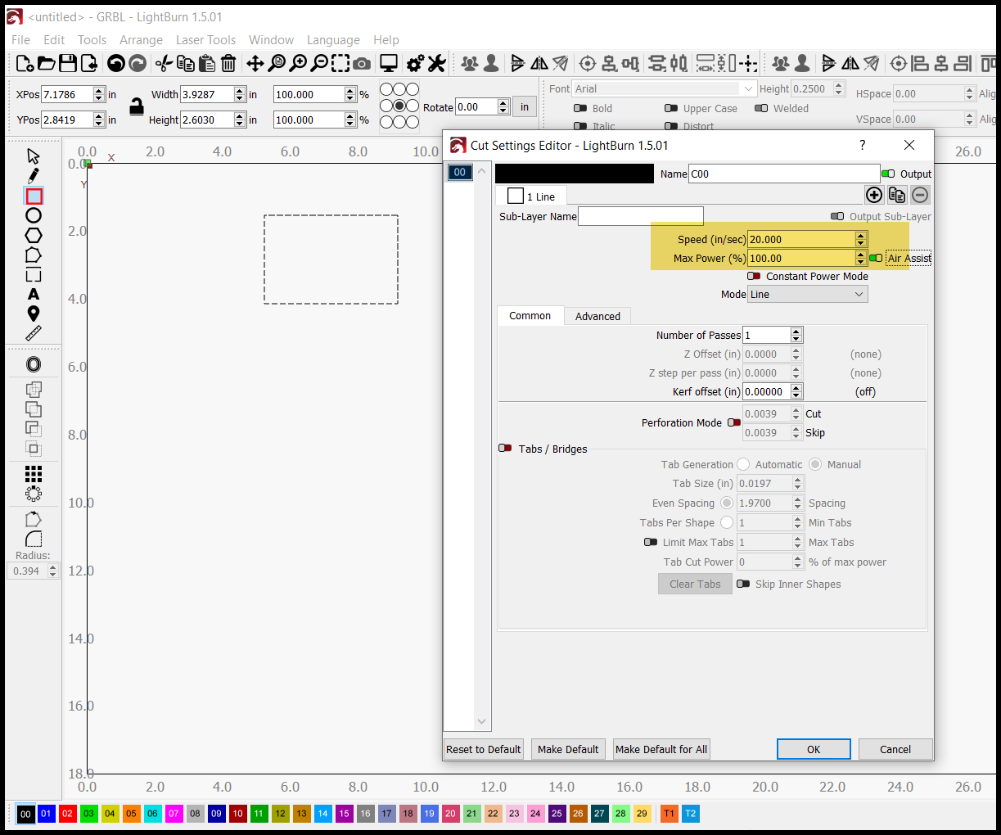
Task: Increase Number of Passes with stepper
Action: pos(796,332)
